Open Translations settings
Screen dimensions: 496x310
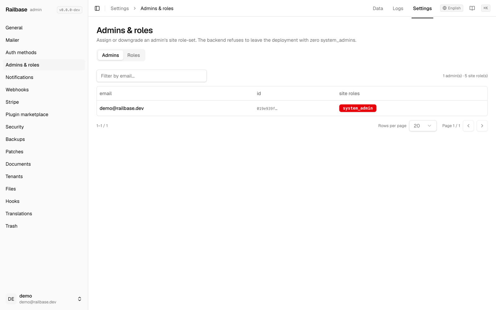(44, 214)
